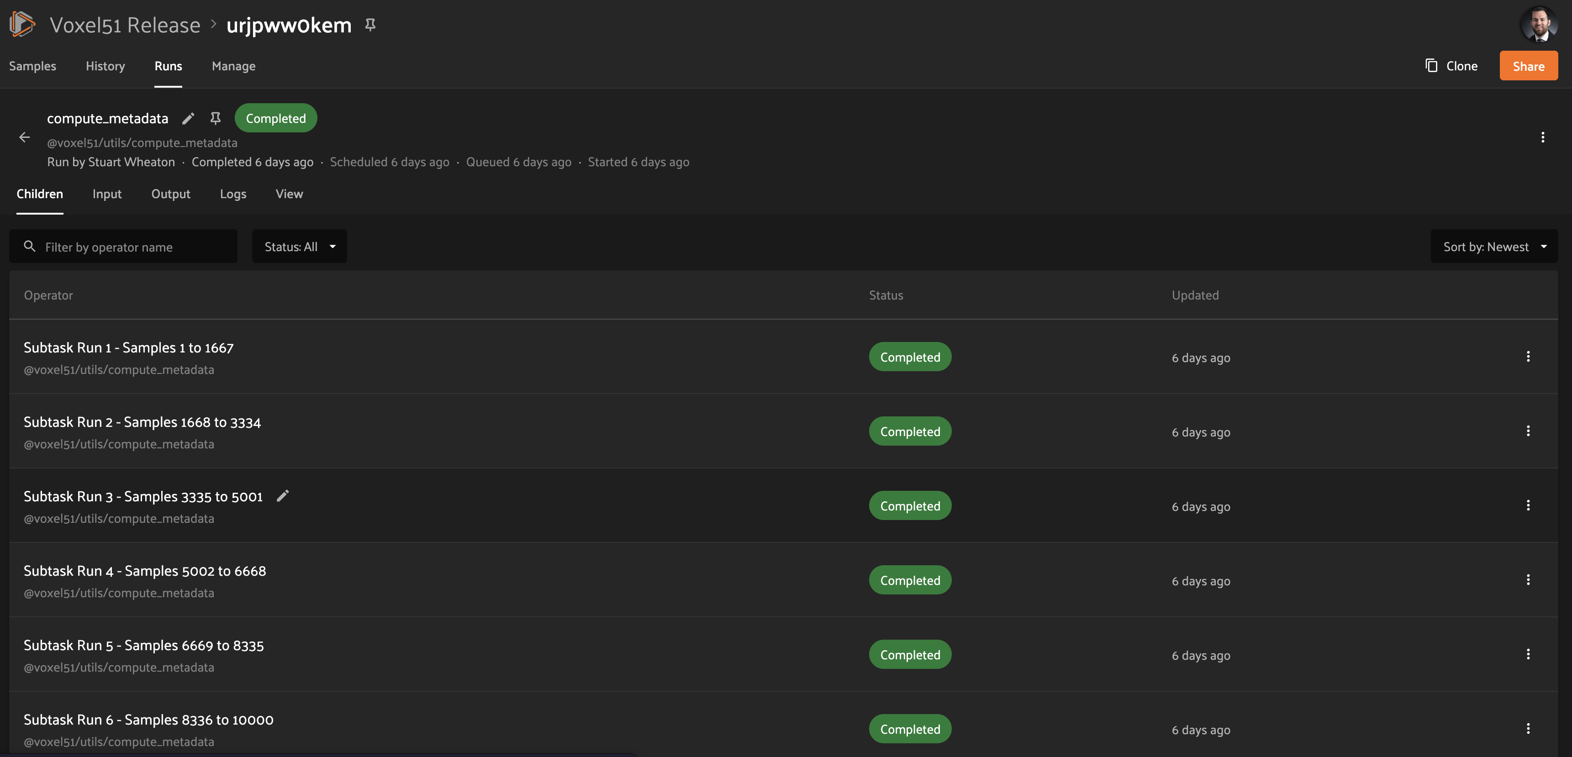Focus the Filter by operator name field
The width and height of the screenshot is (1572, 757).
click(x=123, y=247)
